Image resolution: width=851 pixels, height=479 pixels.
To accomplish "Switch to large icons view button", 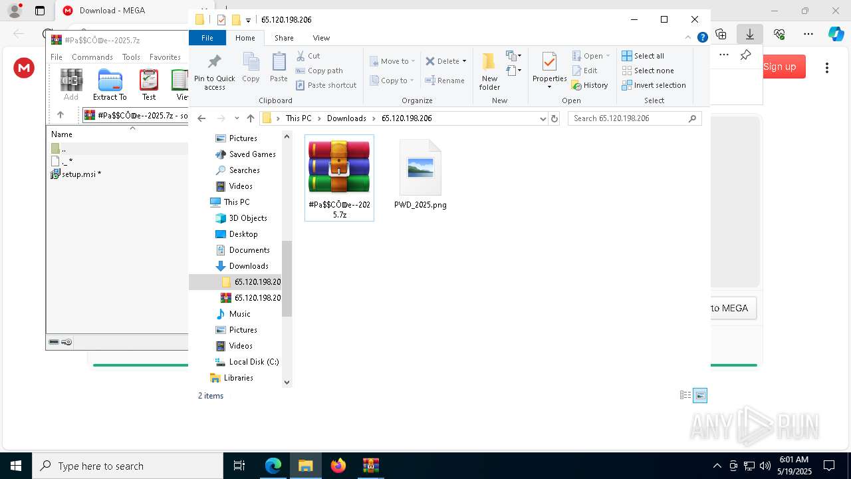I will tap(700, 396).
